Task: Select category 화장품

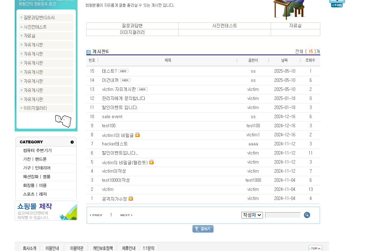Action: point(29,185)
